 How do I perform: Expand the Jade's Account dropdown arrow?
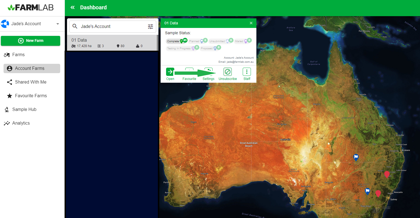[x=57, y=24]
